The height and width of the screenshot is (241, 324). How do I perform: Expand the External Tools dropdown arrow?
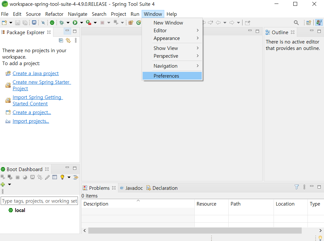tap(95, 23)
